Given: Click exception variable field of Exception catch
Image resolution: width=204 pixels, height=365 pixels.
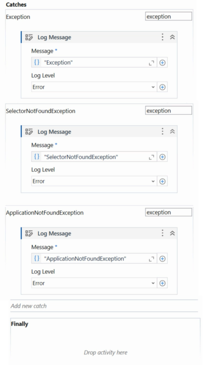Looking at the screenshot, I should (168, 17).
